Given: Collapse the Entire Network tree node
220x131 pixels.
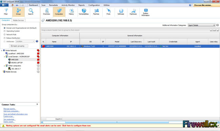Looking at the screenshot, I should tap(2, 51).
